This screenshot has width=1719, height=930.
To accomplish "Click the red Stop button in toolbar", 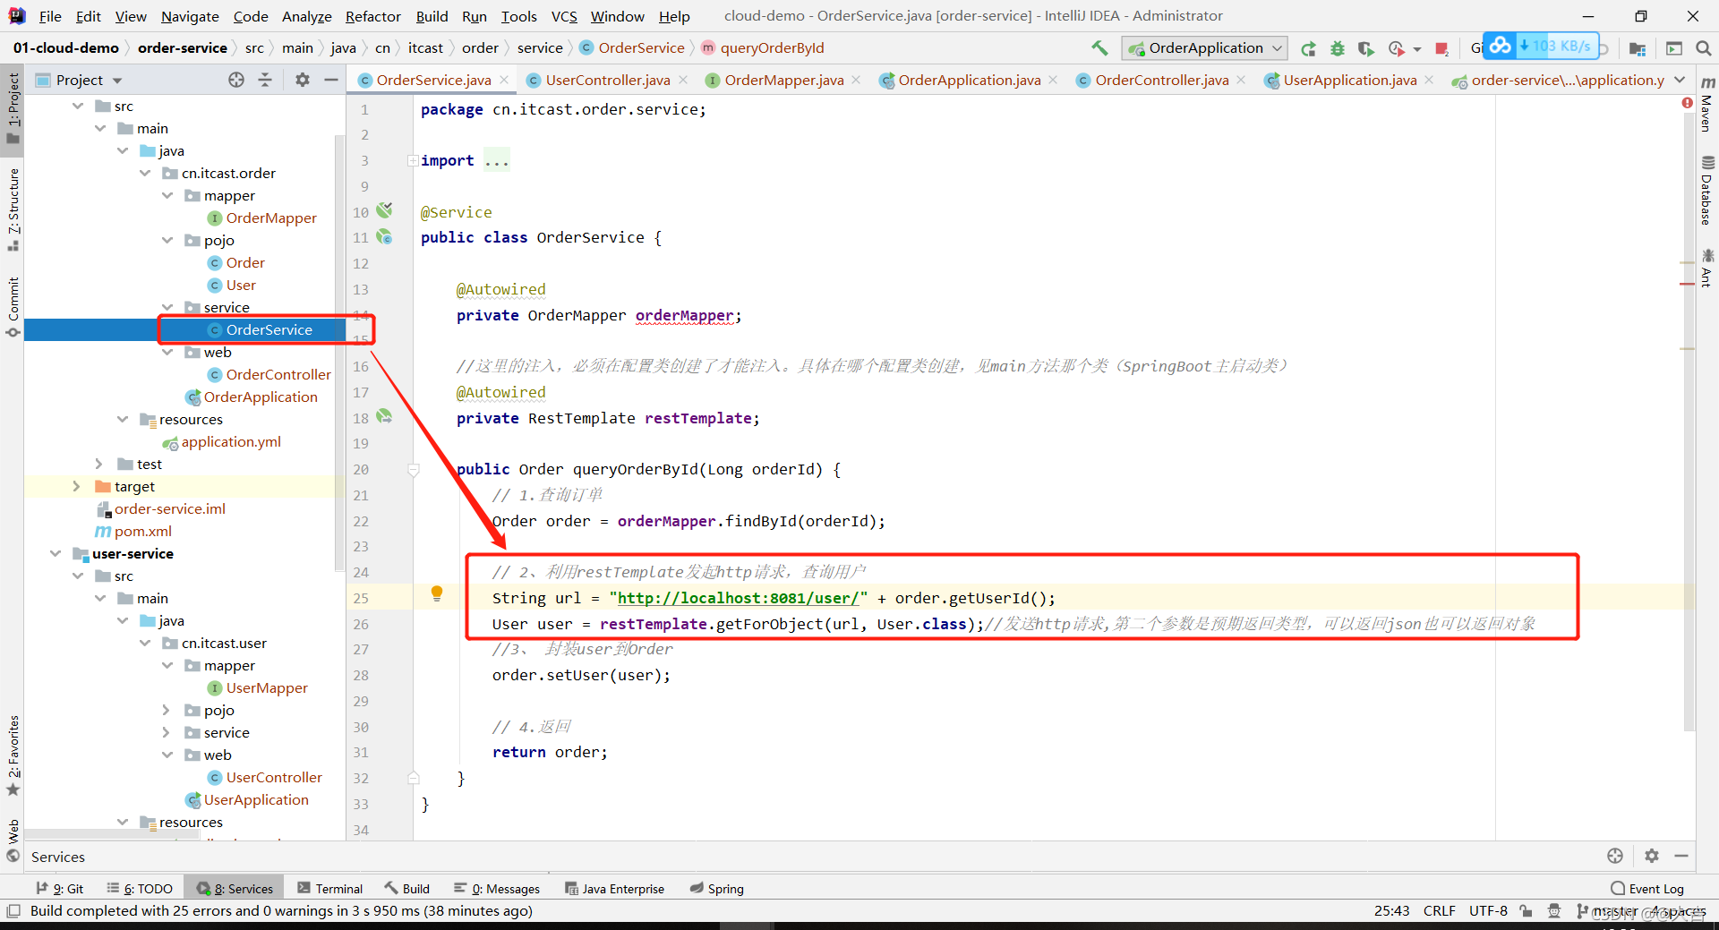I will pos(1441,48).
